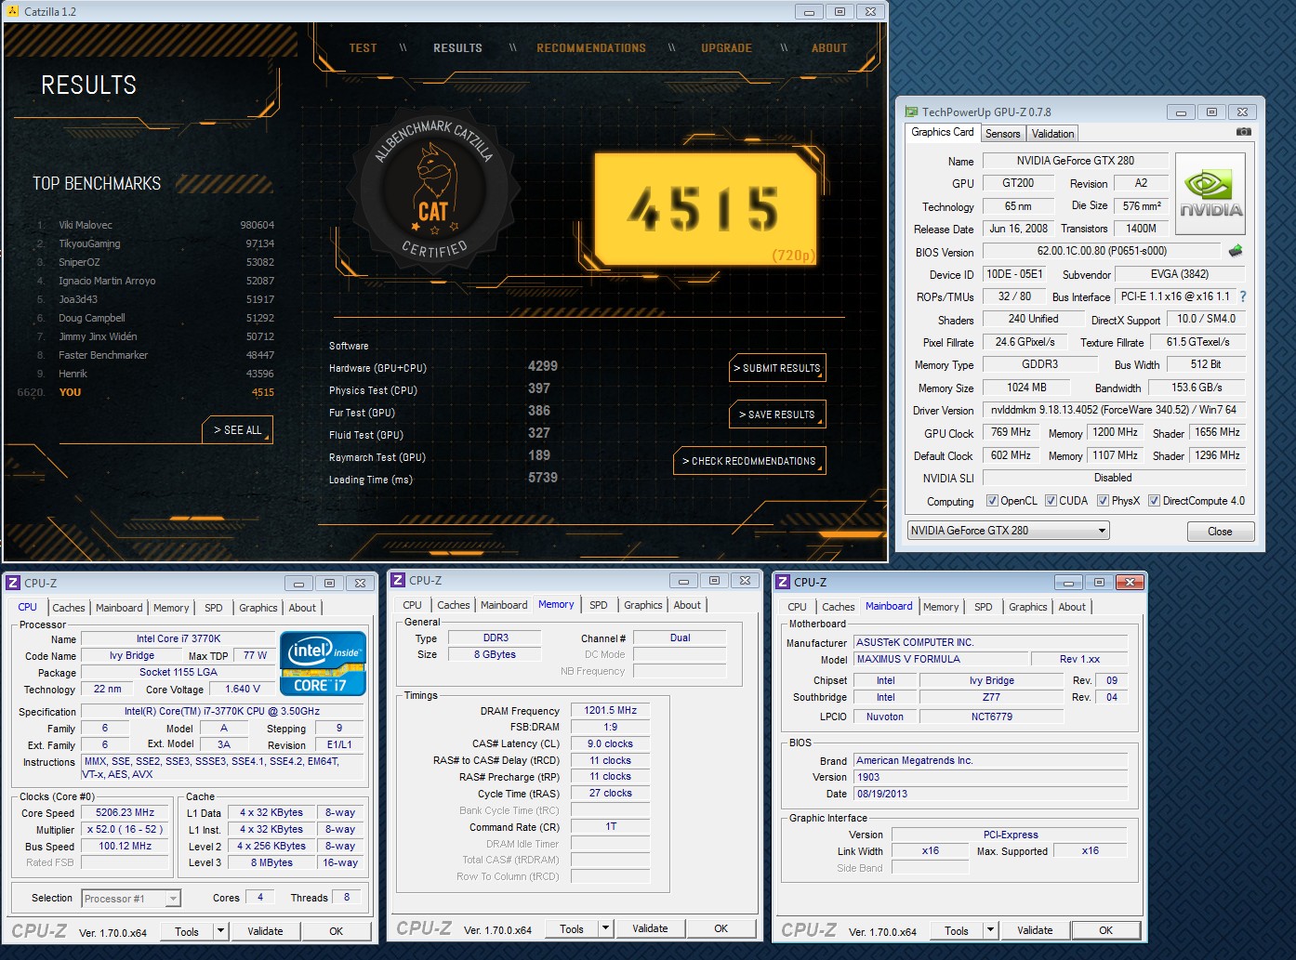The height and width of the screenshot is (960, 1296).
Task: Switch to GPU-Z Validation tab
Action: [1052, 134]
